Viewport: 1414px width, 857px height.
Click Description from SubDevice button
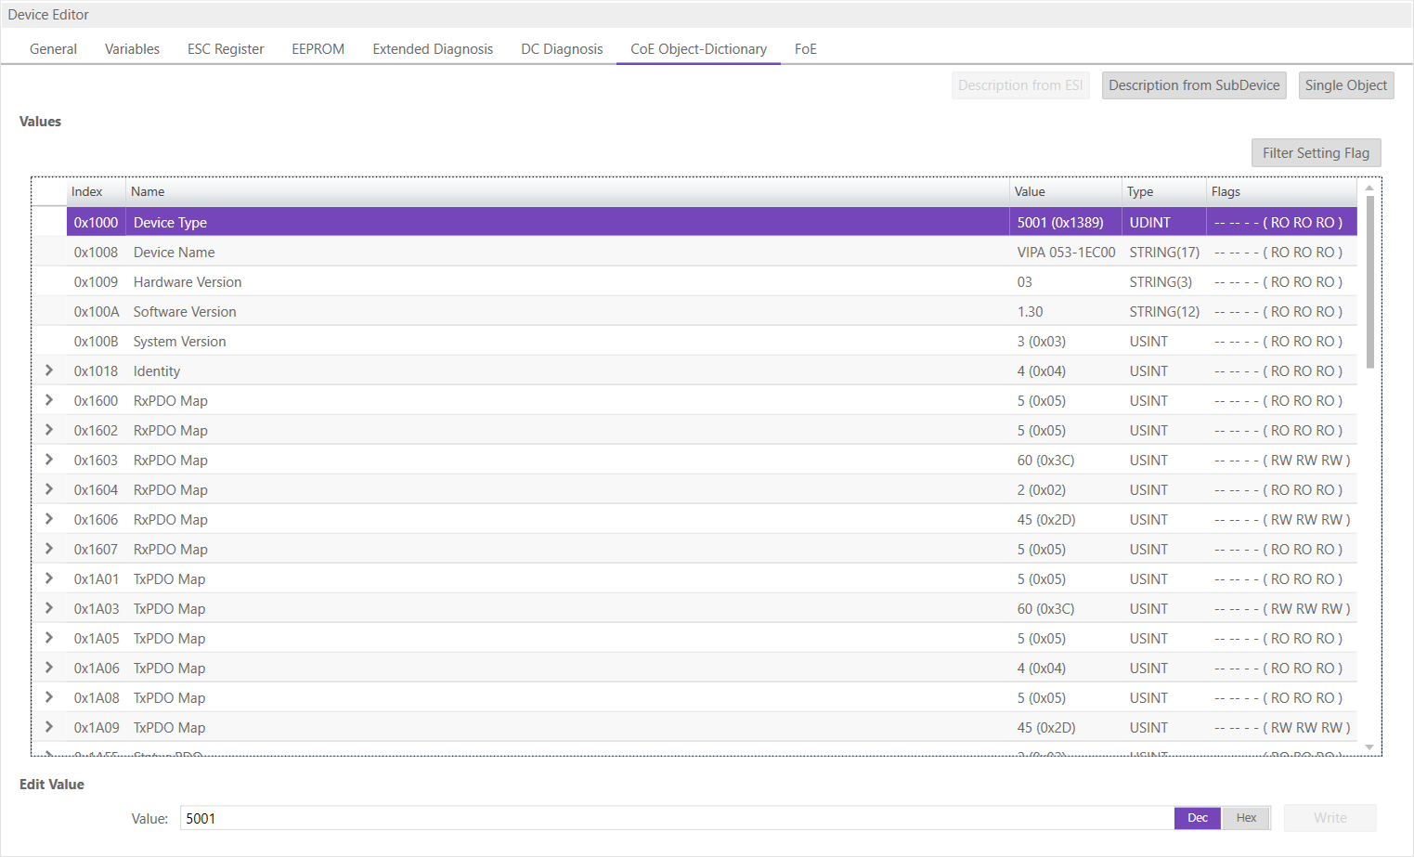click(1193, 85)
